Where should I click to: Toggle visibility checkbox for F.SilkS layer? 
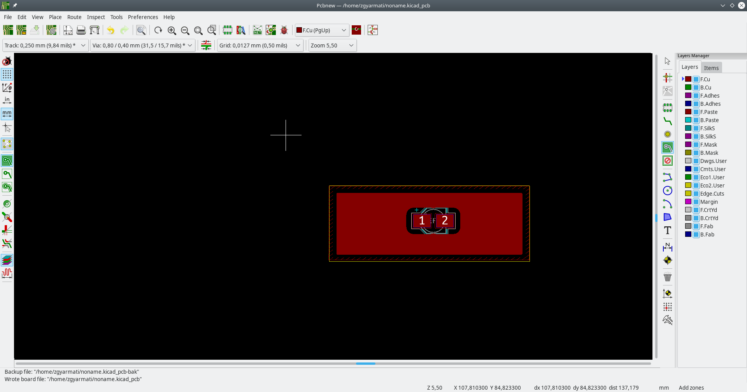click(696, 128)
